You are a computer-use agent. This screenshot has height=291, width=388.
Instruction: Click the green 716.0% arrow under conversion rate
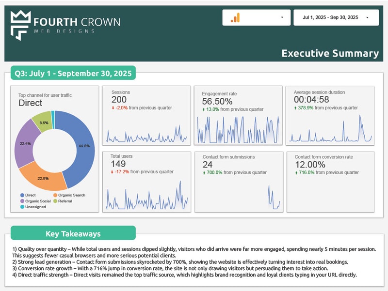297,171
